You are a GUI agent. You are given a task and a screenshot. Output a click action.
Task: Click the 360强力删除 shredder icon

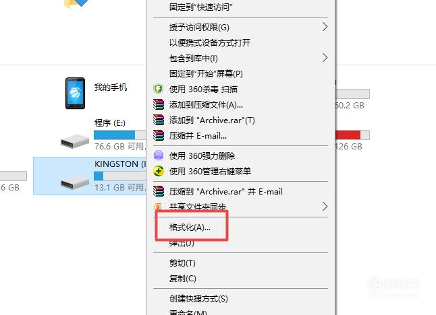[159, 155]
